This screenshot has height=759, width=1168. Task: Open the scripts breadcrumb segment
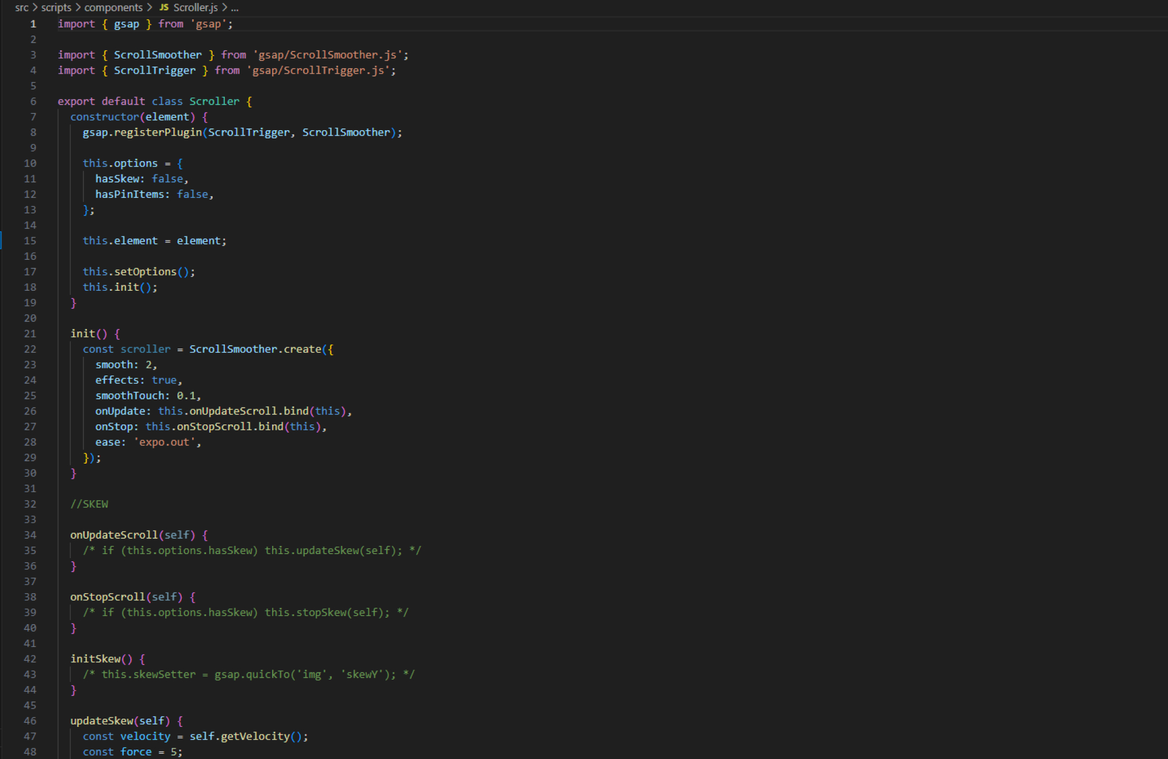56,8
